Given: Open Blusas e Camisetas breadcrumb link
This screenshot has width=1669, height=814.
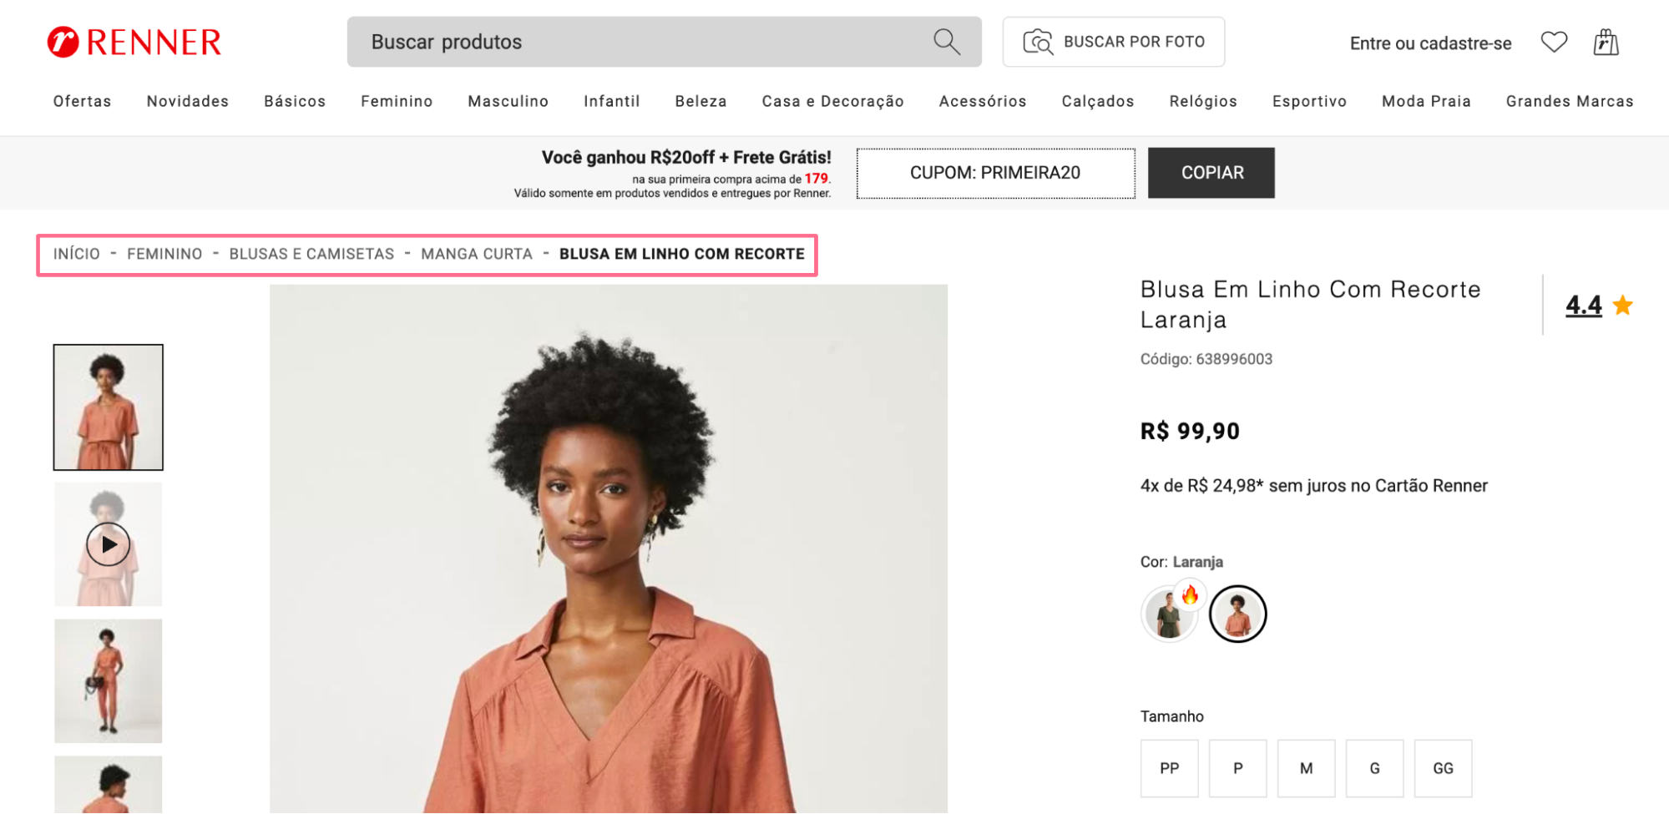Looking at the screenshot, I should [x=311, y=254].
